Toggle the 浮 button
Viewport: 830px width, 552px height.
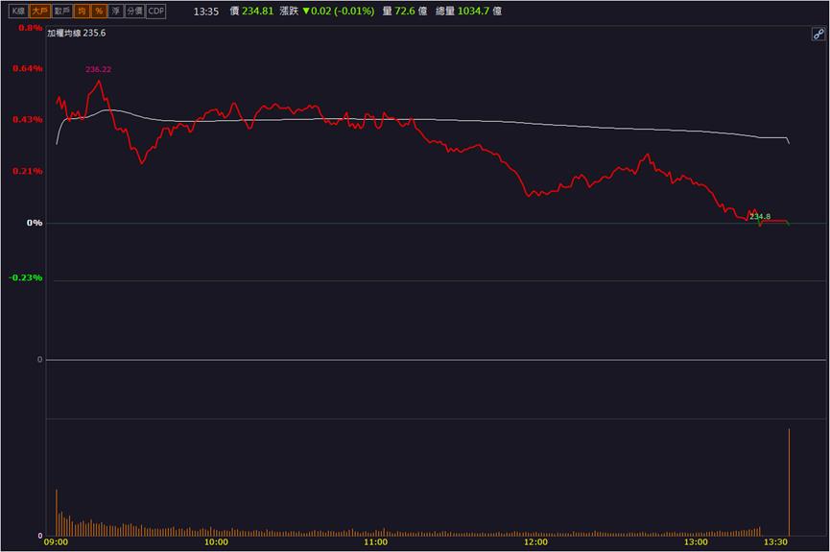pos(116,12)
